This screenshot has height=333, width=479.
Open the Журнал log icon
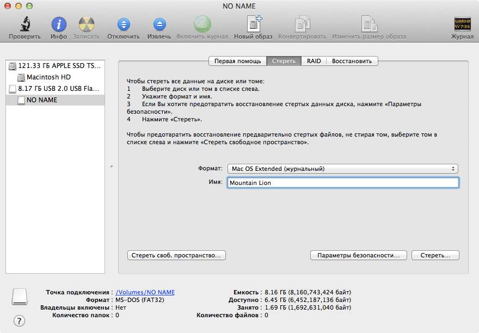click(462, 25)
